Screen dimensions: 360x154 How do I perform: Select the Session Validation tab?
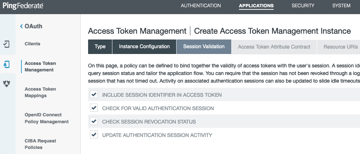pyautogui.click(x=204, y=47)
